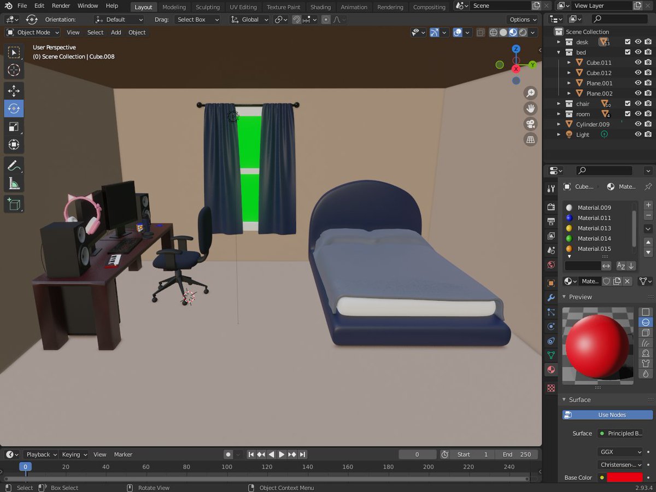Screen dimensions: 656x492
Task: Activate the Move tool
Action: coord(14,91)
